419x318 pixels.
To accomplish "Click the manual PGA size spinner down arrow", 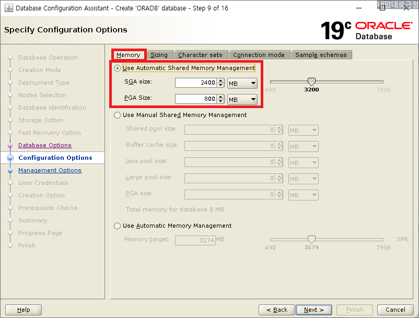I will click(x=279, y=197).
